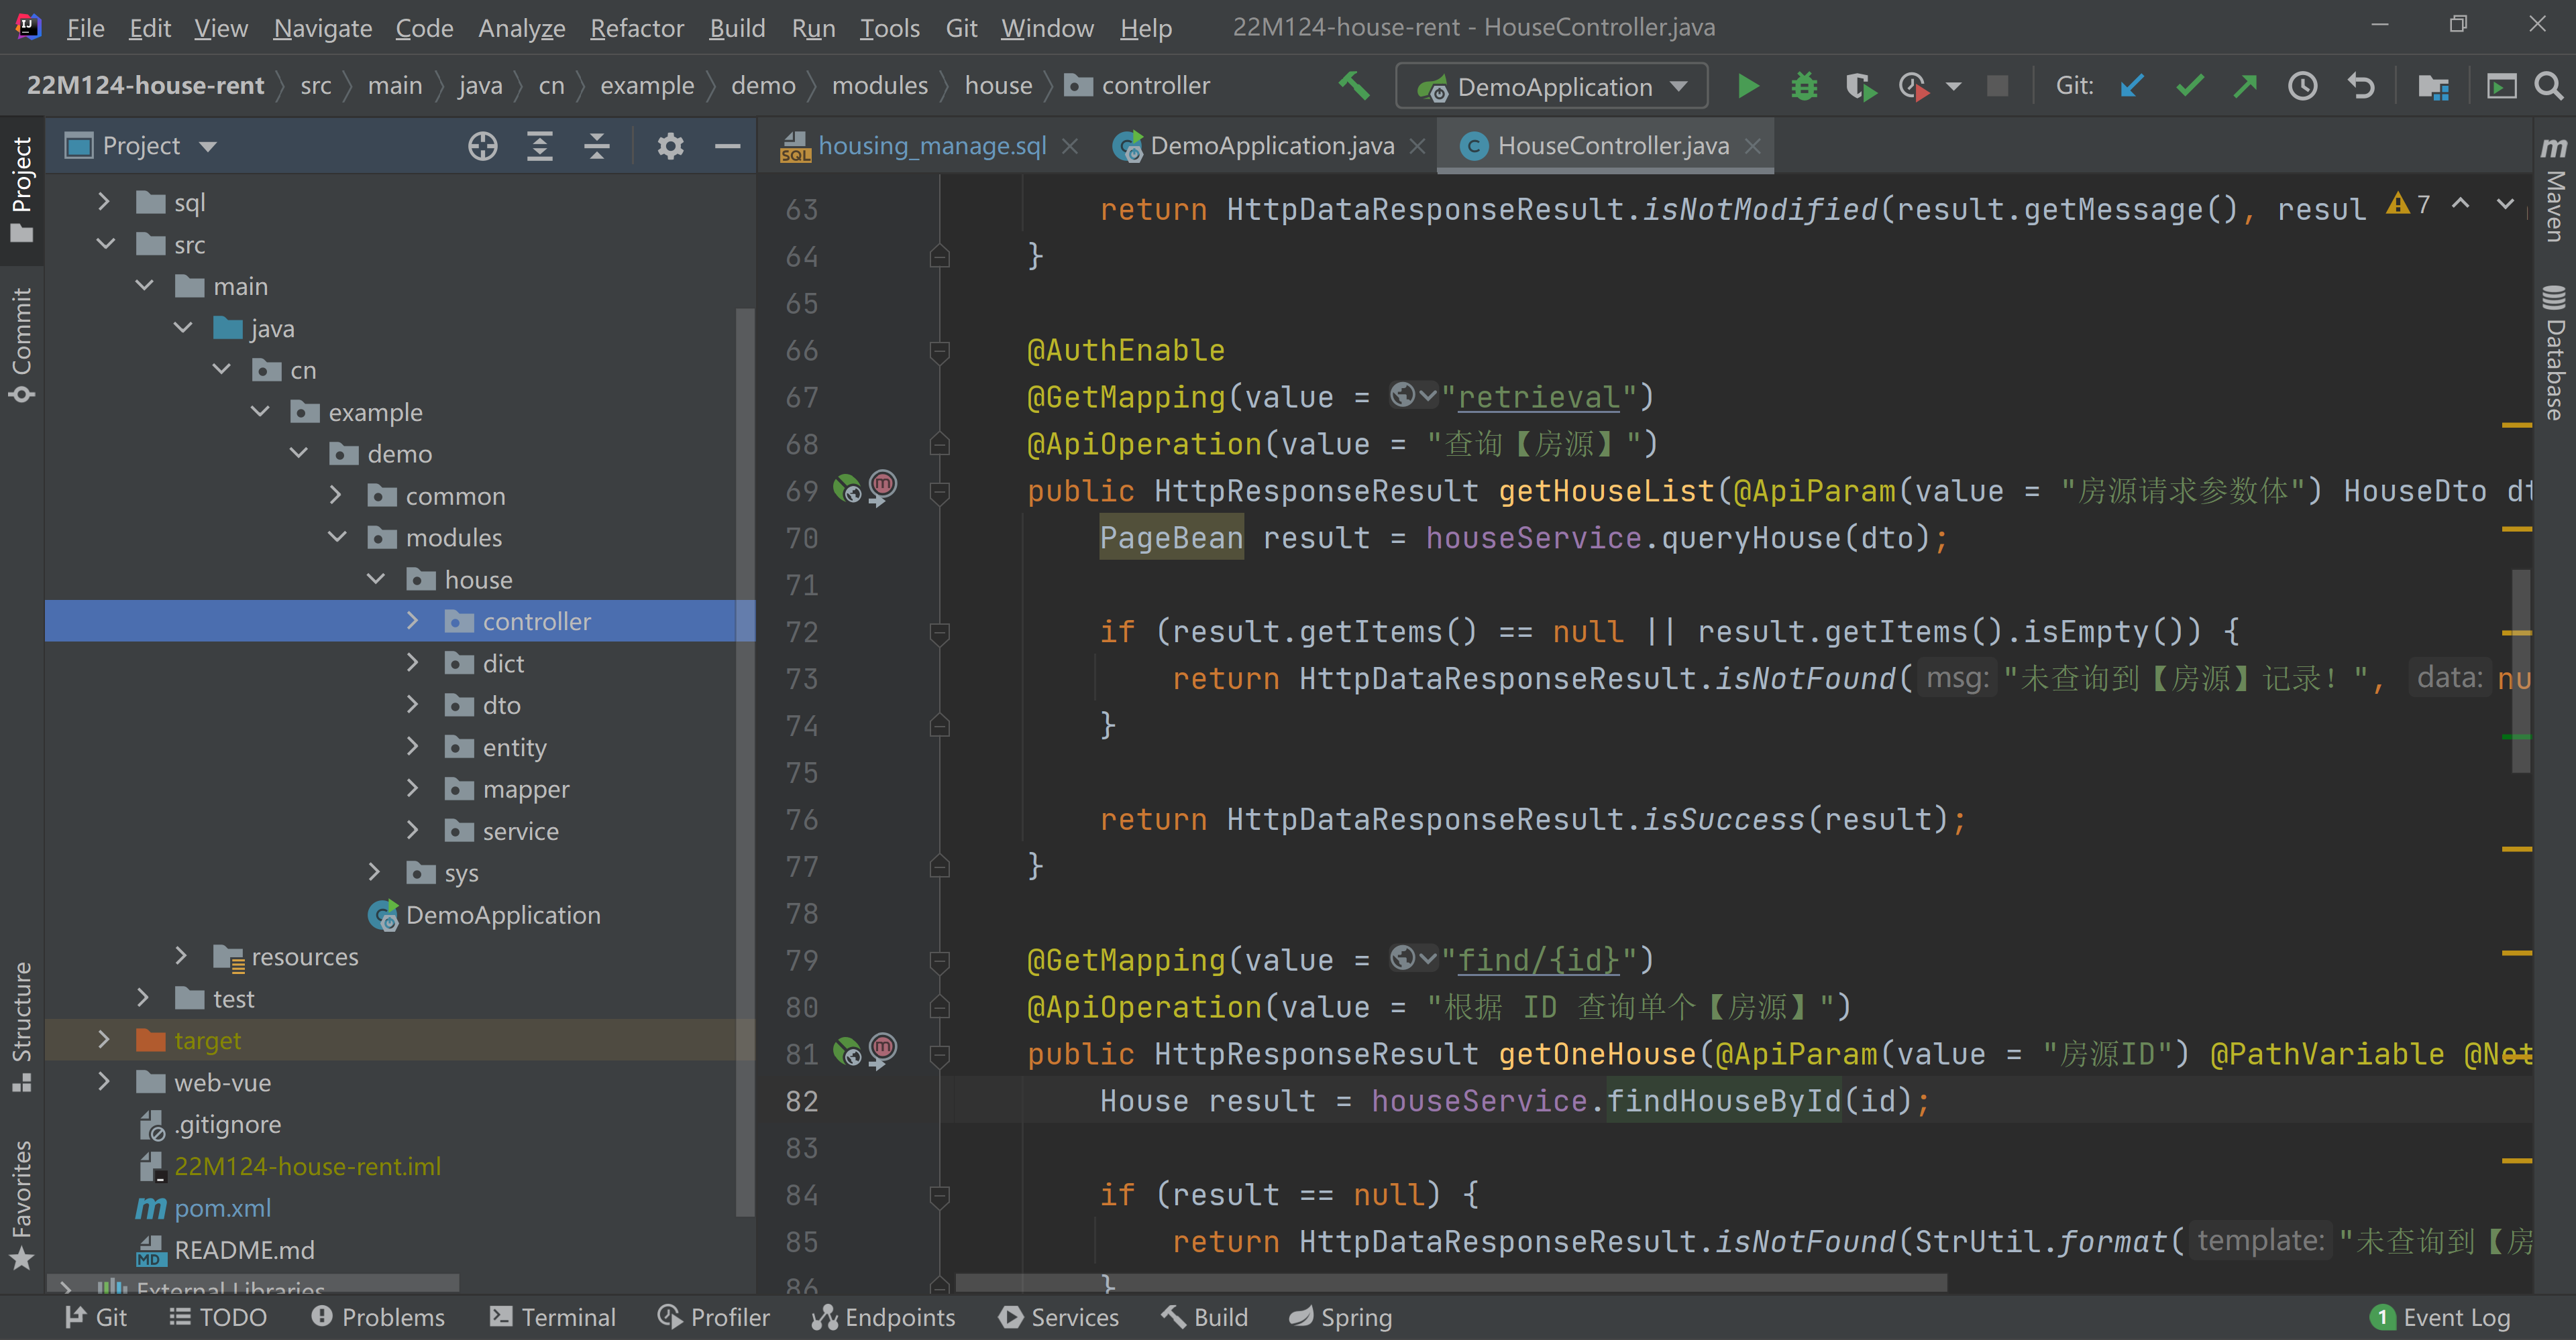Open the Spring tool window

(1340, 1317)
